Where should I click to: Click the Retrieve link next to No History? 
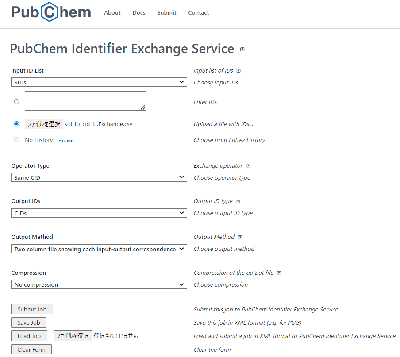[65, 140]
